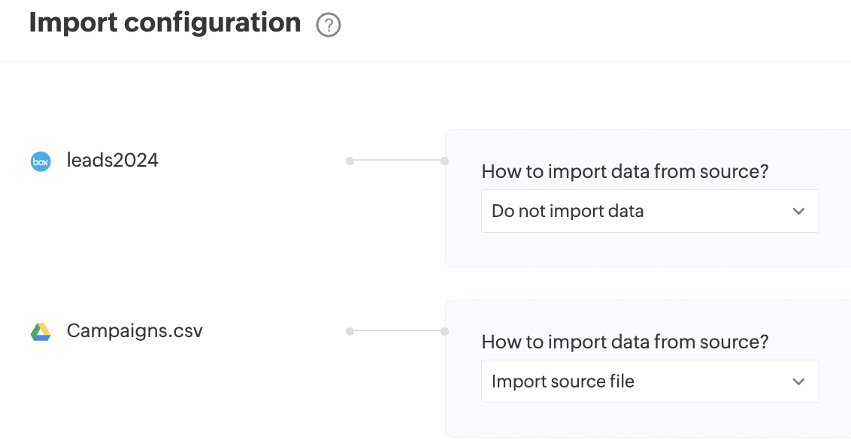Select the leads2024 source name

point(113,160)
